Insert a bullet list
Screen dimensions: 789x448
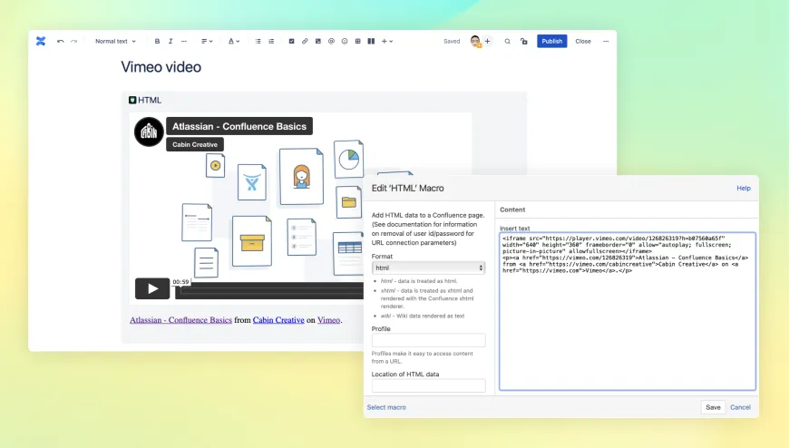pyautogui.click(x=258, y=41)
